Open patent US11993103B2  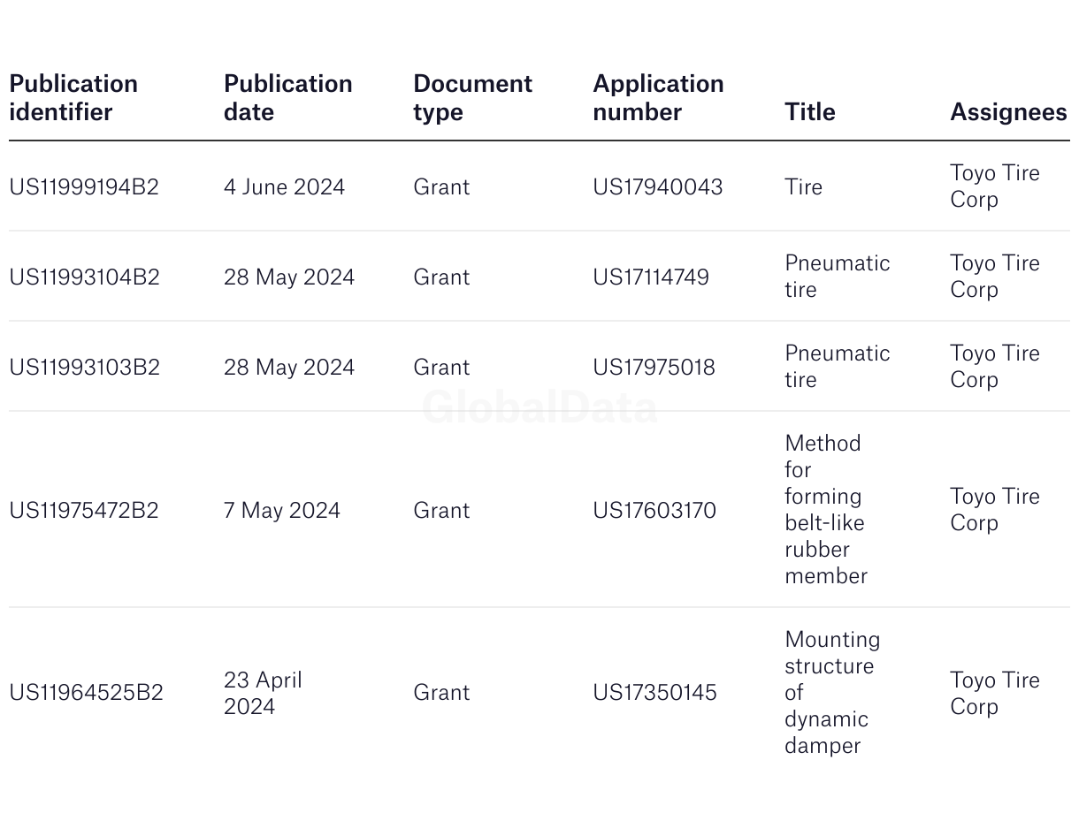(84, 368)
